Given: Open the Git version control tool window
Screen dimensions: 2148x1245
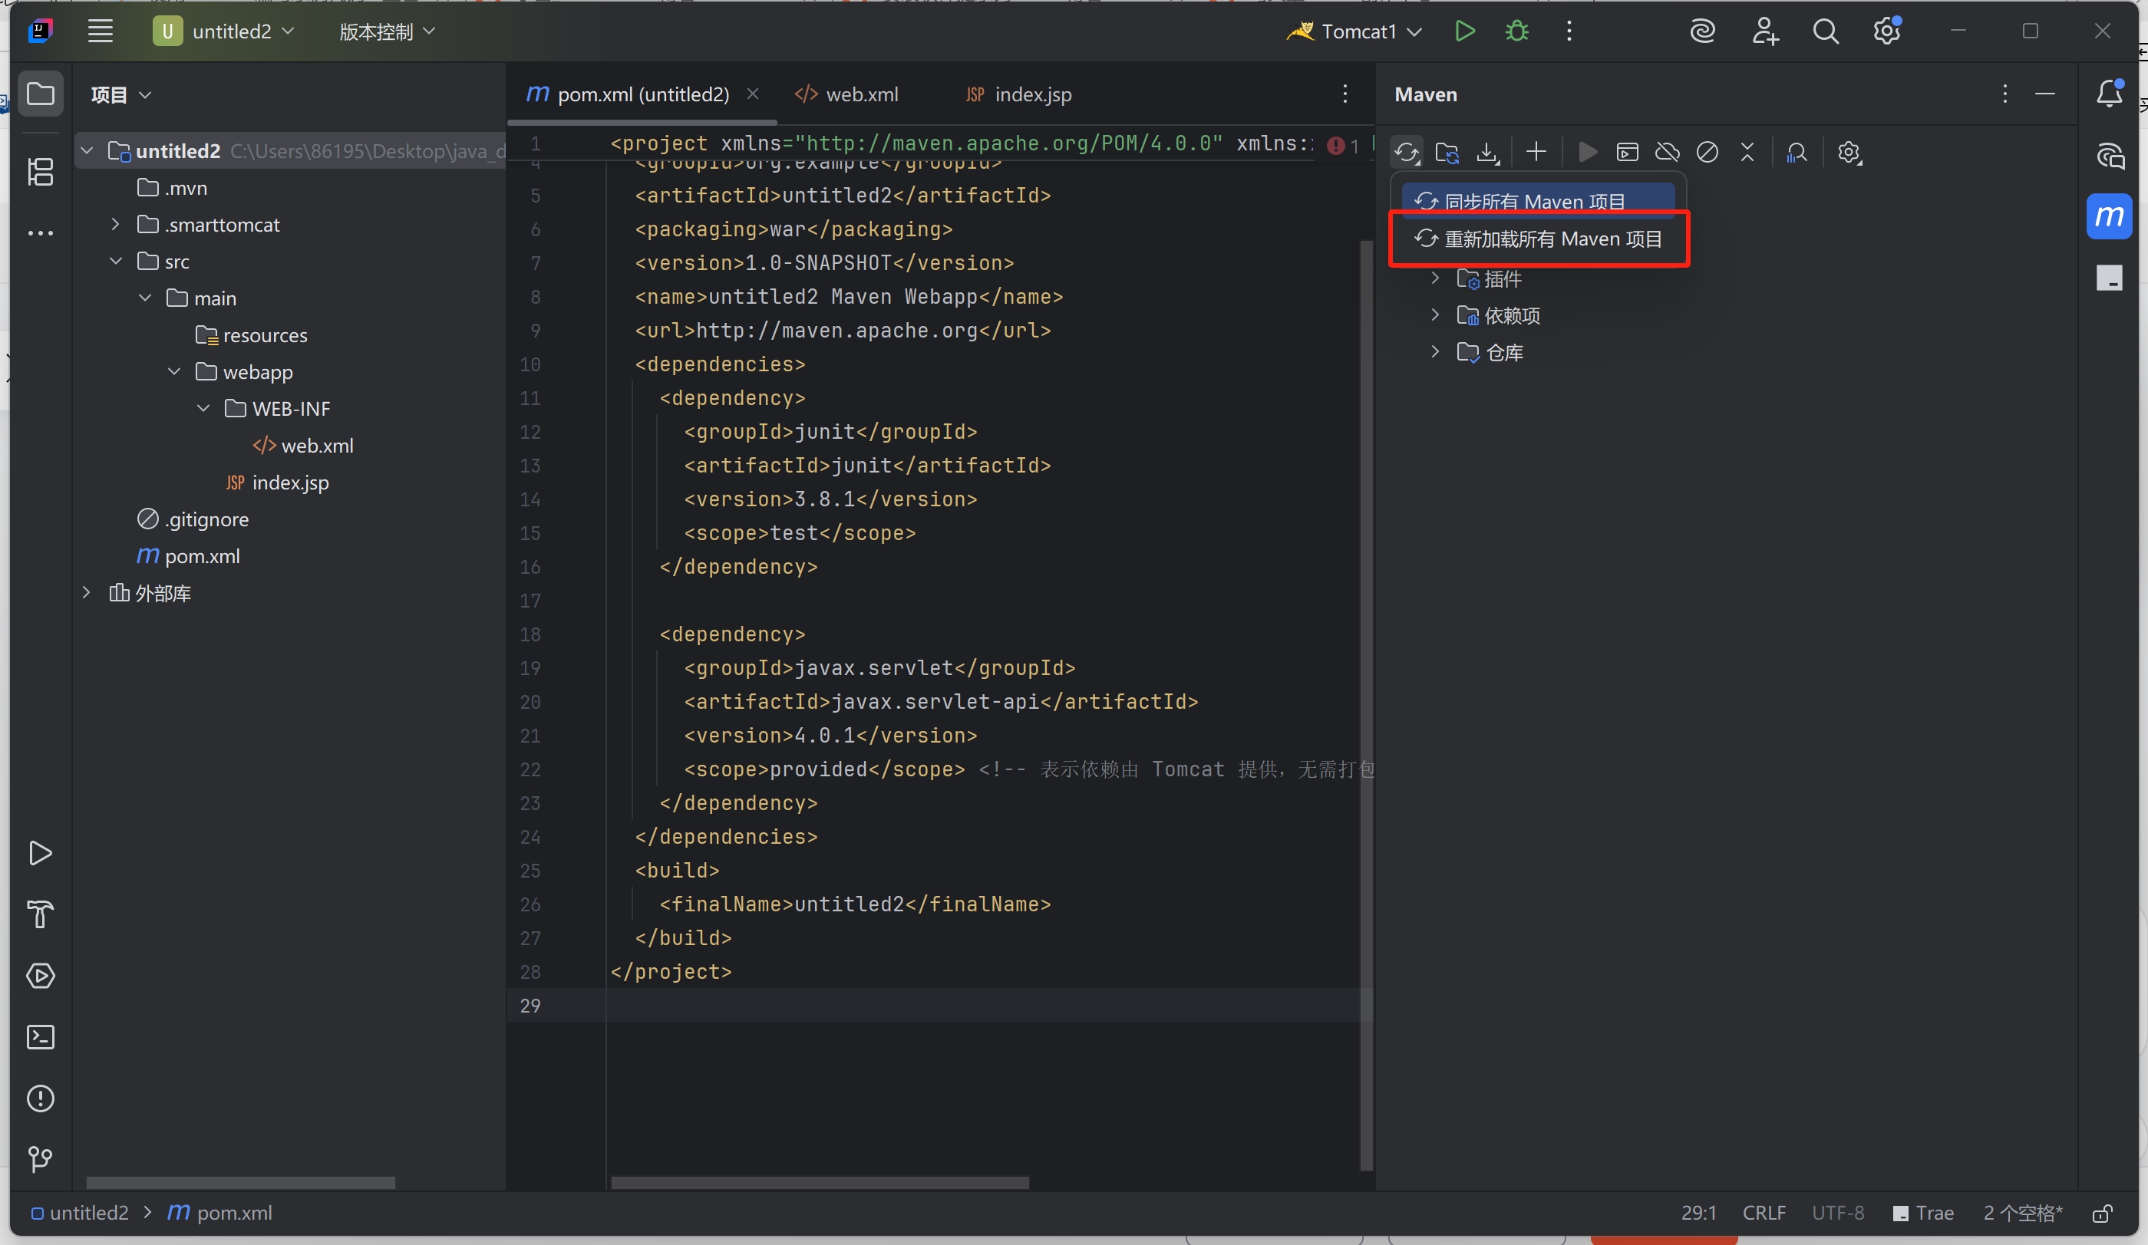Looking at the screenshot, I should point(40,1159).
